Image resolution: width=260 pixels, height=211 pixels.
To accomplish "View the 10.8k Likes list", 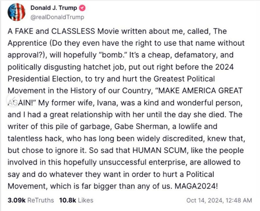I will pos(76,200).
